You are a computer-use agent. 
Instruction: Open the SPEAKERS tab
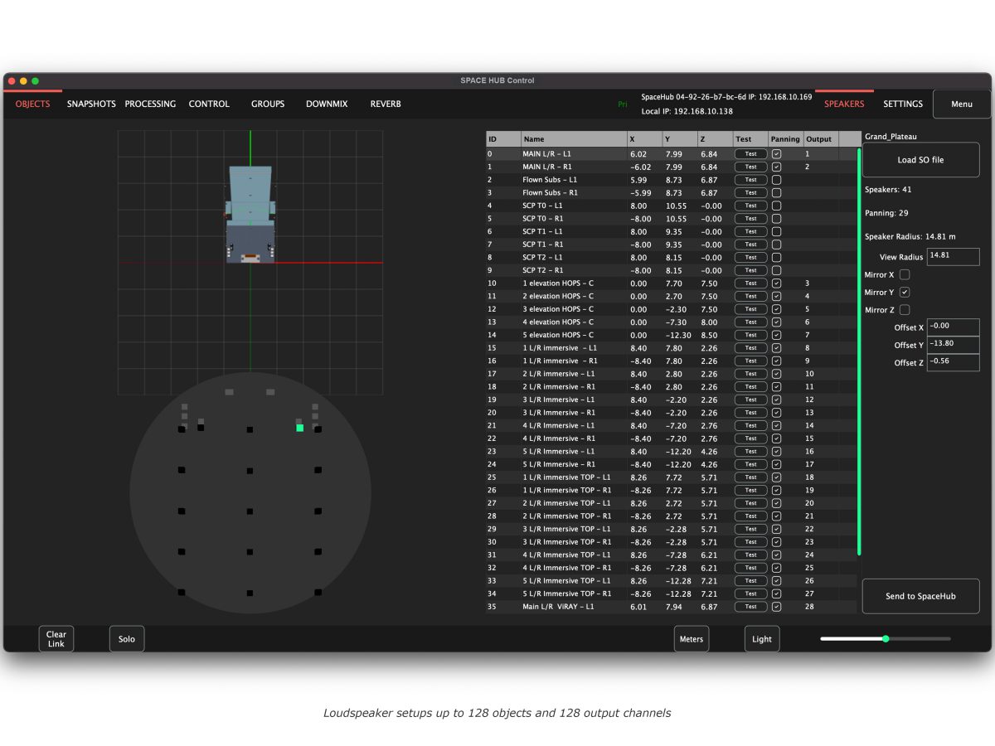(x=843, y=104)
